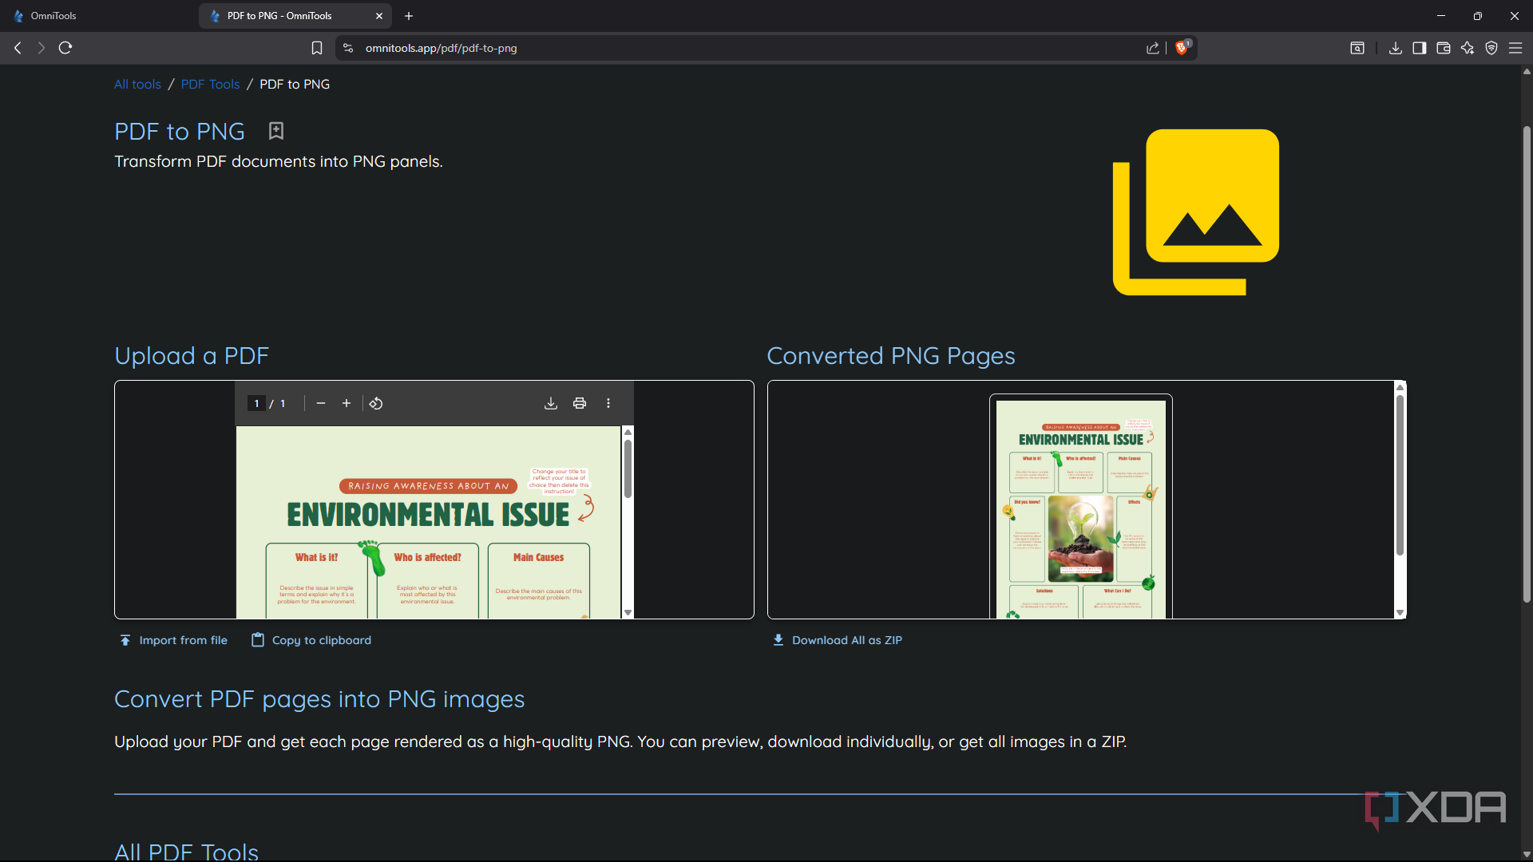Click the PDF page number field
This screenshot has width=1533, height=862.
pyautogui.click(x=256, y=404)
